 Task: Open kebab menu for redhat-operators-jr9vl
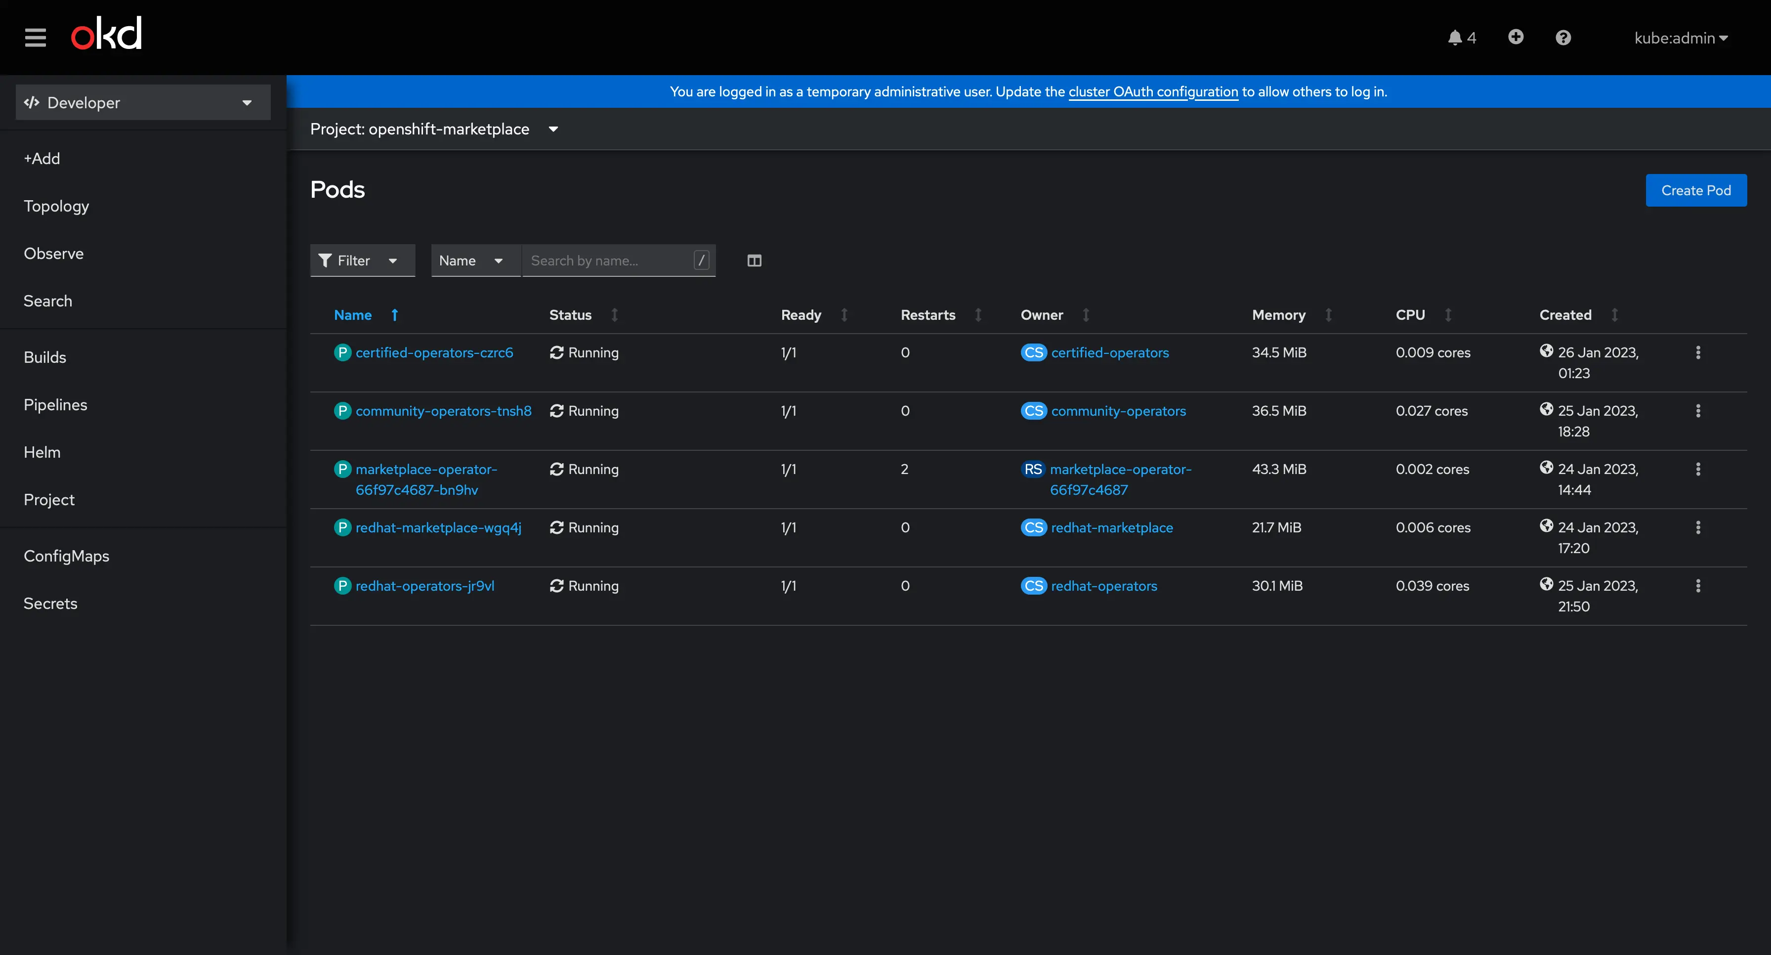[1698, 586]
